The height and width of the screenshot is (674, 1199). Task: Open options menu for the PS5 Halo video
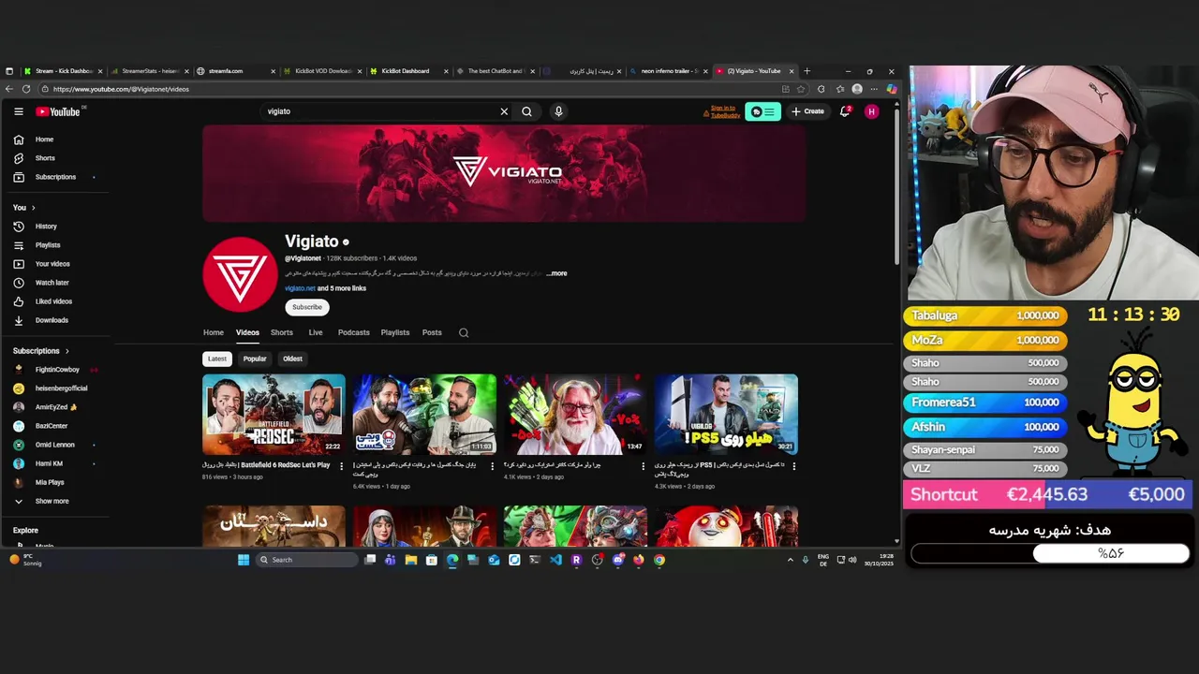point(793,466)
